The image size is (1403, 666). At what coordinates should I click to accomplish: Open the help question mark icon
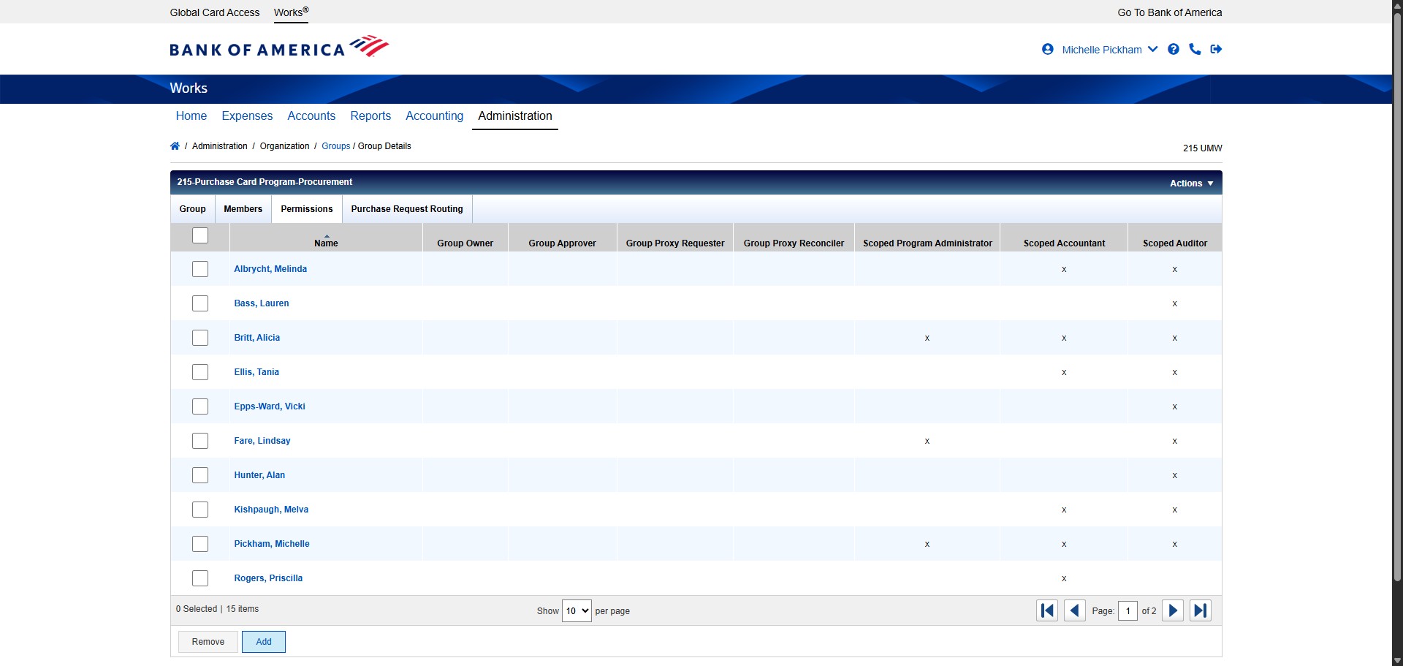coord(1174,49)
